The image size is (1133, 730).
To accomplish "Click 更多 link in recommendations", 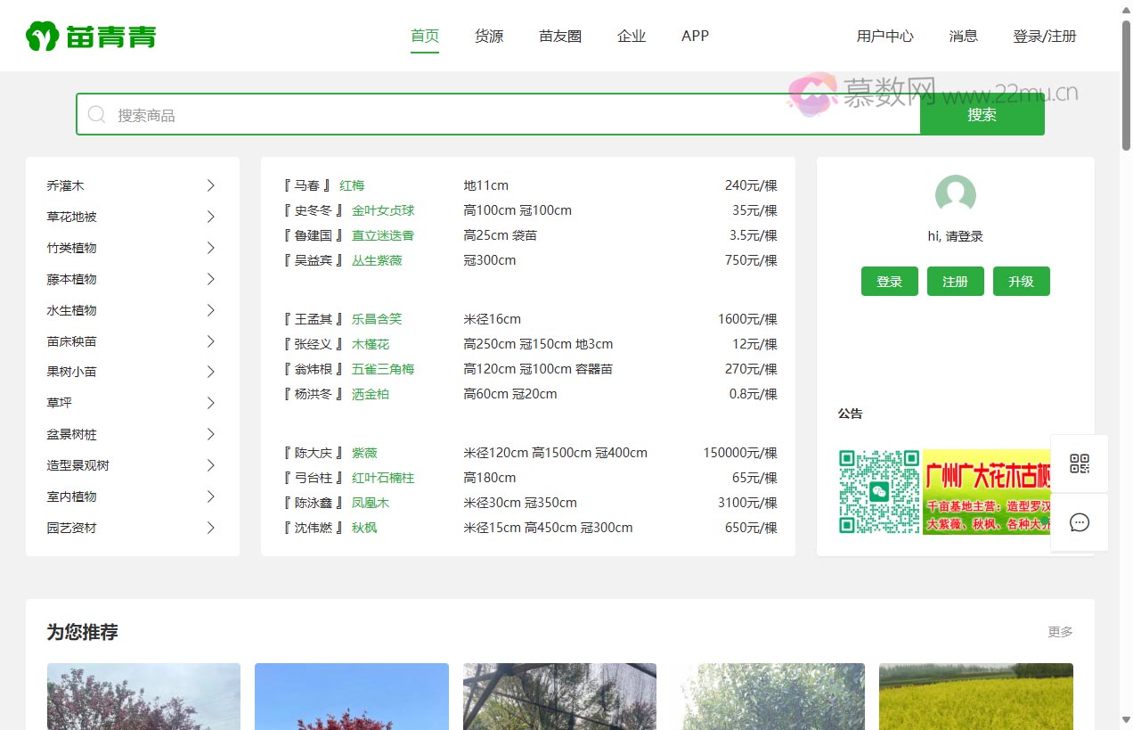I will pyautogui.click(x=1060, y=632).
